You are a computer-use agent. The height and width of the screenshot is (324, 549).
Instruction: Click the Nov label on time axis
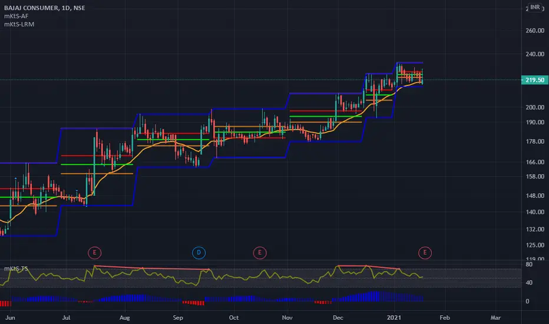tap(287, 318)
